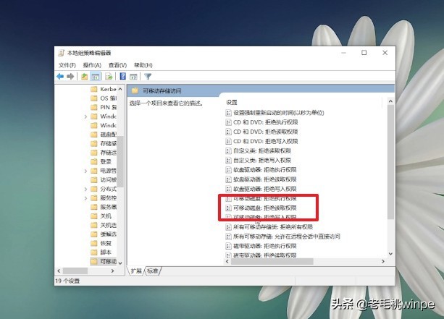Expand the 服务控 tree node arrow

click(85, 198)
